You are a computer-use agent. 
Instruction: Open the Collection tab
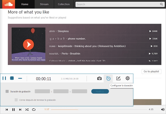tap(64, 4)
